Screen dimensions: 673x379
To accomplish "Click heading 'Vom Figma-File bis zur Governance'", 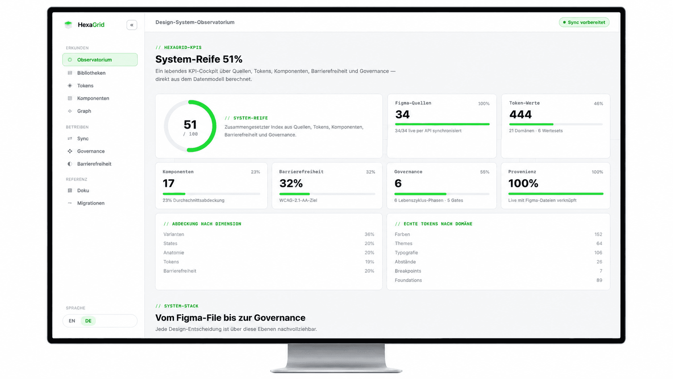I will click(230, 318).
